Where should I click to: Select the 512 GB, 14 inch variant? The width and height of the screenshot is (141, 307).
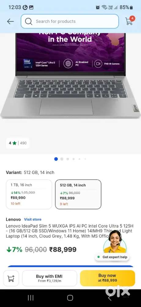(x=78, y=194)
